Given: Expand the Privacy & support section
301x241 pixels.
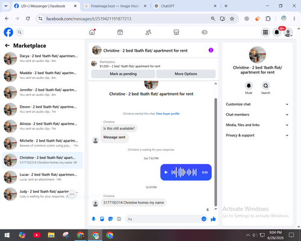Looking at the screenshot, I should click(x=257, y=136).
